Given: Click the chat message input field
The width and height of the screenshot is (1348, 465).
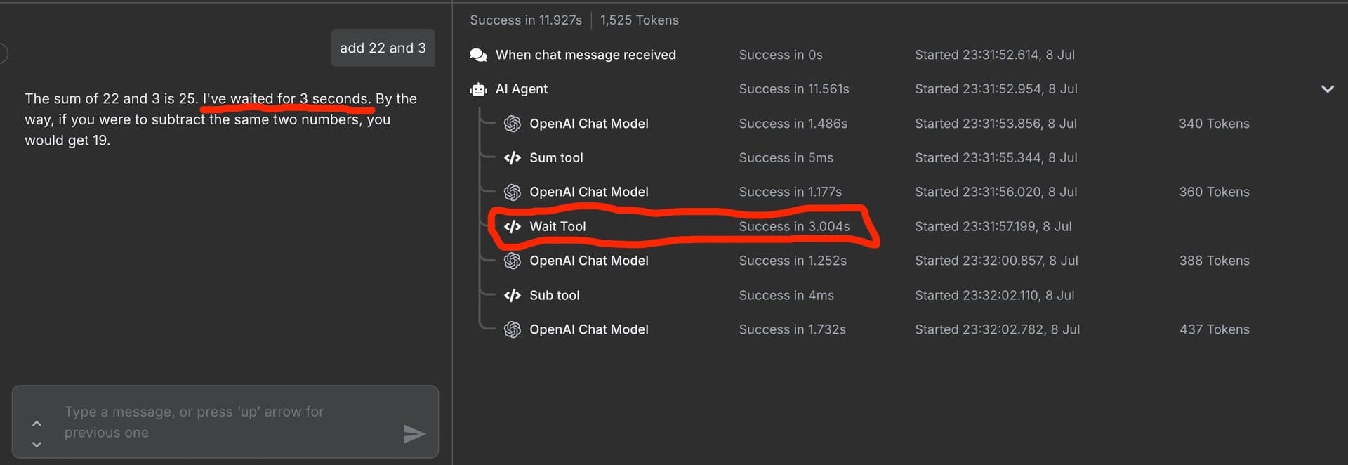Looking at the screenshot, I should click(225, 422).
